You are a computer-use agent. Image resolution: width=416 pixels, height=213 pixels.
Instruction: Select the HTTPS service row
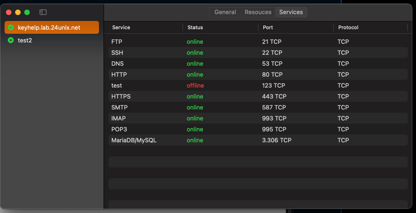click(x=258, y=96)
